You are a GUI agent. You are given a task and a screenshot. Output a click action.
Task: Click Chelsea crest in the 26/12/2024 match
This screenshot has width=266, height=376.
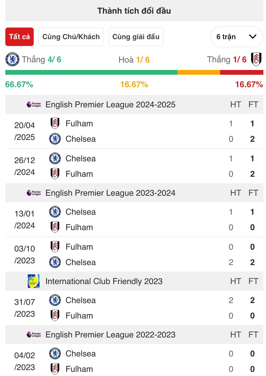55,158
